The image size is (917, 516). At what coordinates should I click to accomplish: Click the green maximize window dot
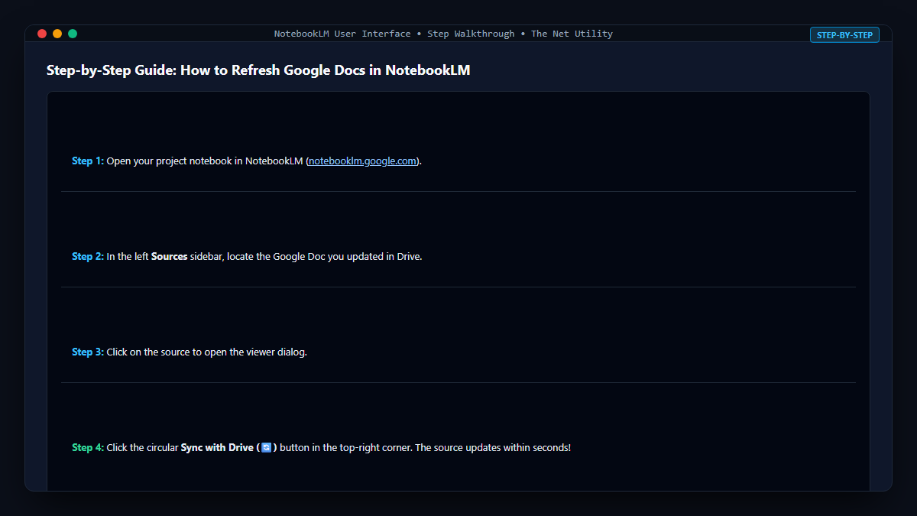pyautogui.click(x=73, y=34)
